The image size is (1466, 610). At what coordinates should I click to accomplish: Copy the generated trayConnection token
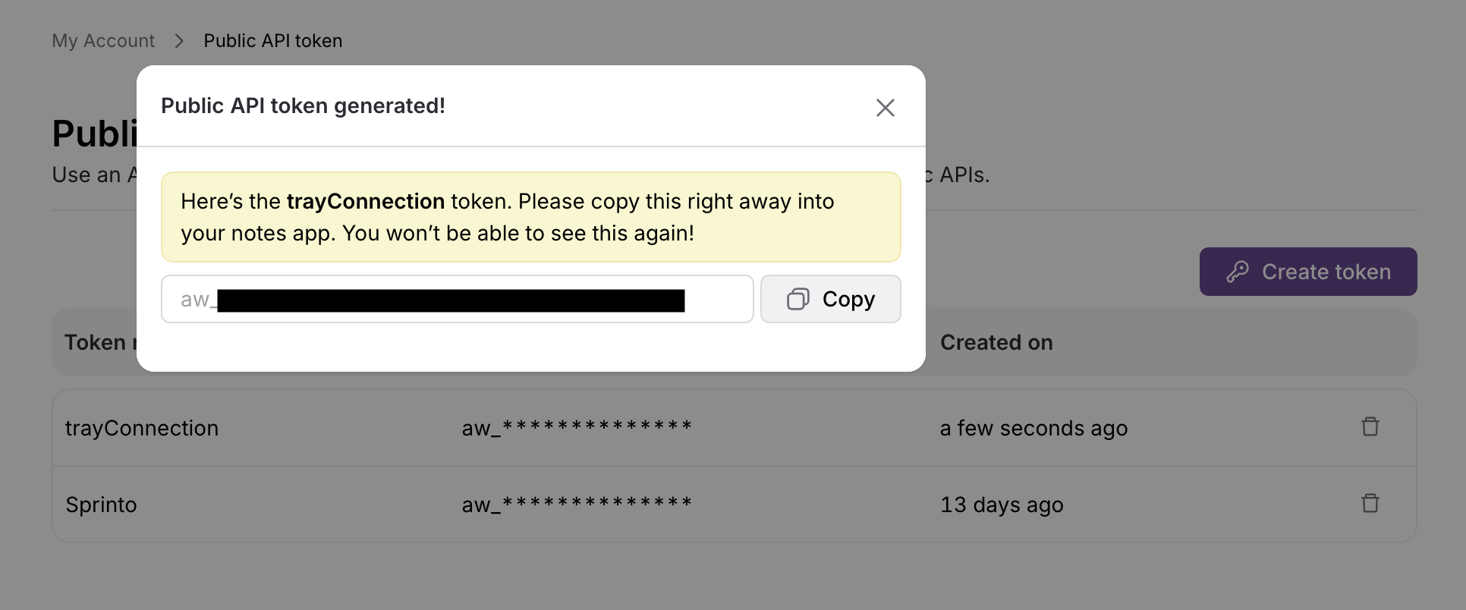point(830,299)
